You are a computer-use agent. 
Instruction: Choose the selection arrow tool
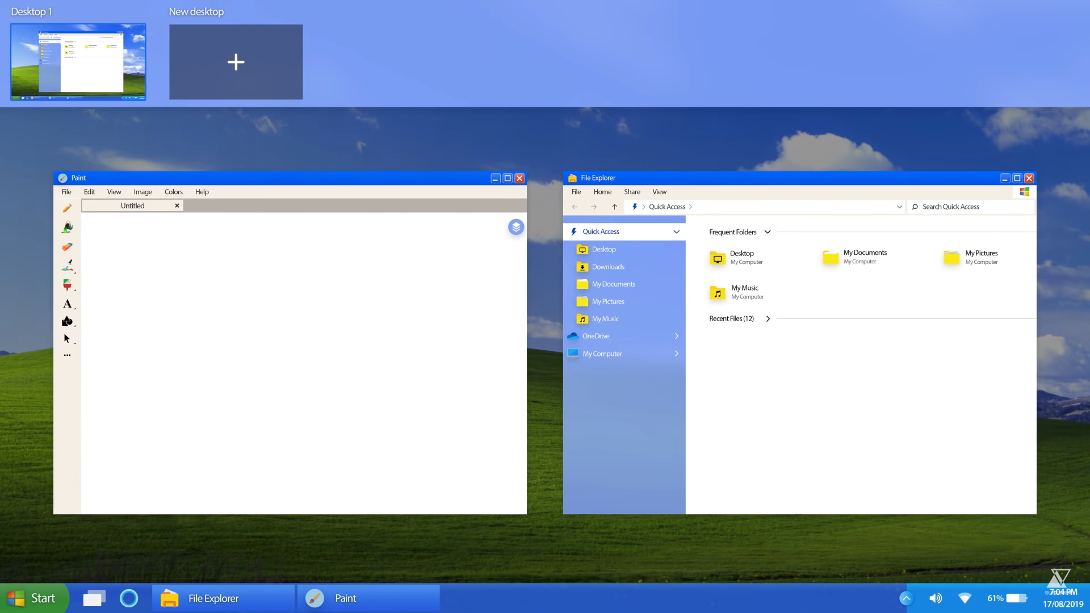point(67,339)
